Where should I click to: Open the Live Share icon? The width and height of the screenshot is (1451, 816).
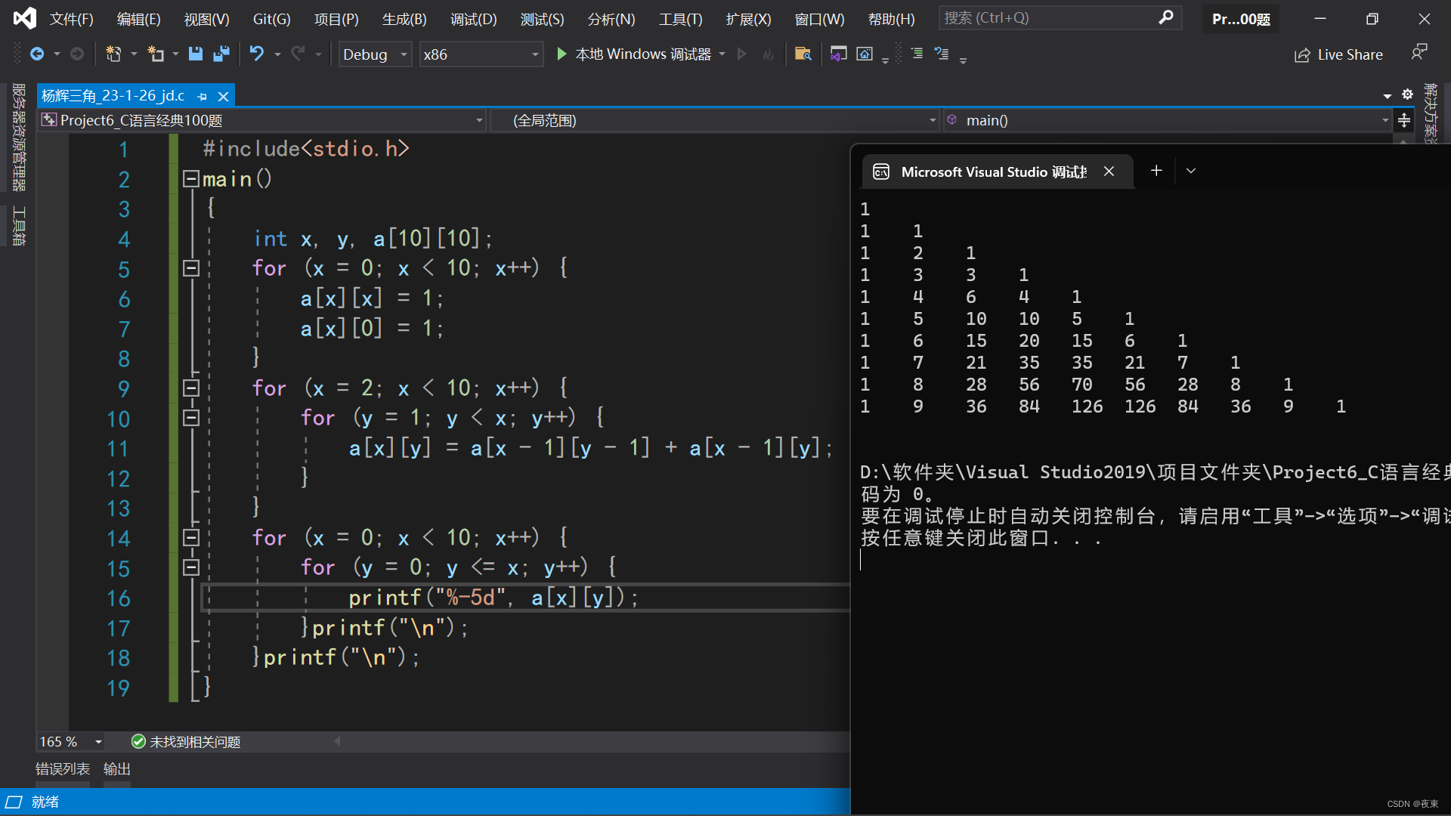pyautogui.click(x=1301, y=55)
